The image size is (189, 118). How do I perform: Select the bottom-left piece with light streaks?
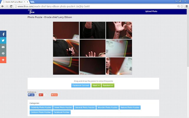click(x=66, y=66)
